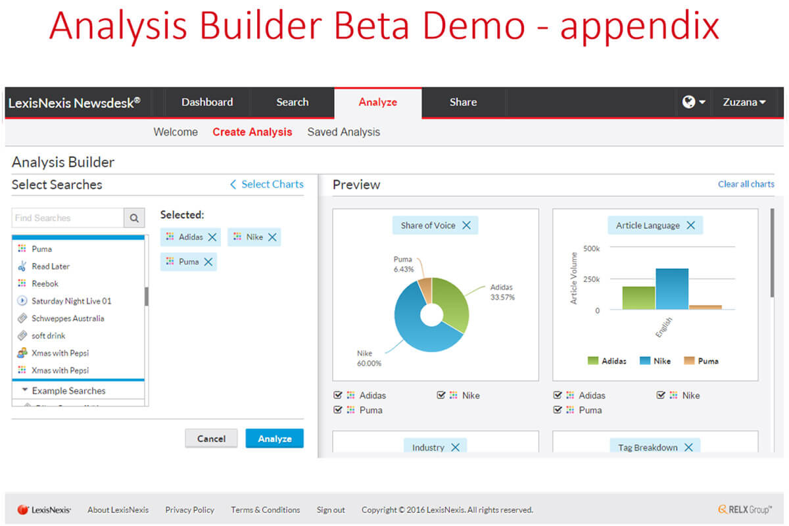This screenshot has width=789, height=526.
Task: Open Terms & Conditions link
Action: pyautogui.click(x=266, y=510)
